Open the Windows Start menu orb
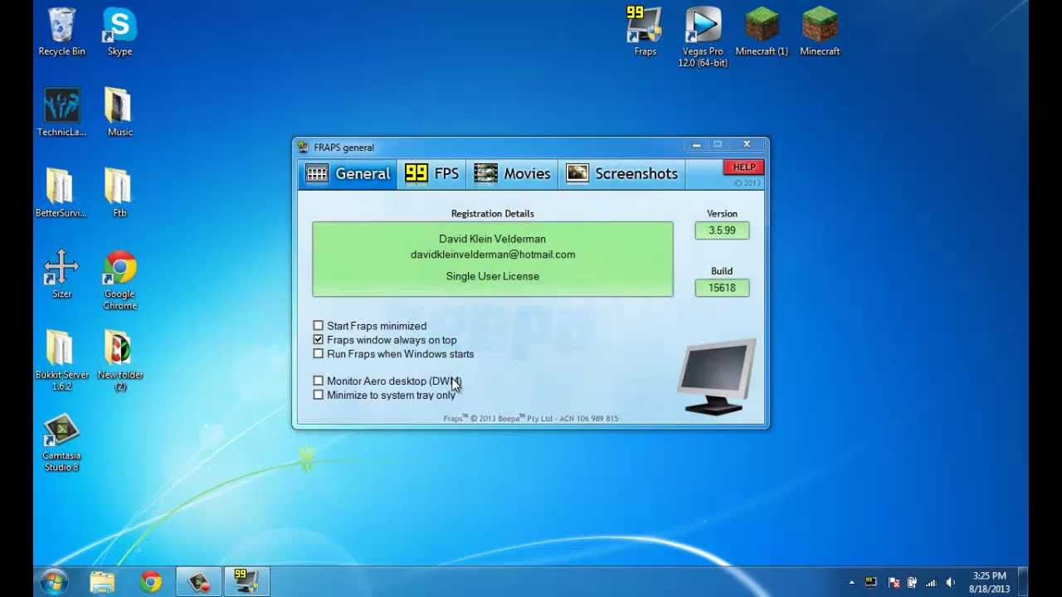This screenshot has width=1062, height=597. 54,581
